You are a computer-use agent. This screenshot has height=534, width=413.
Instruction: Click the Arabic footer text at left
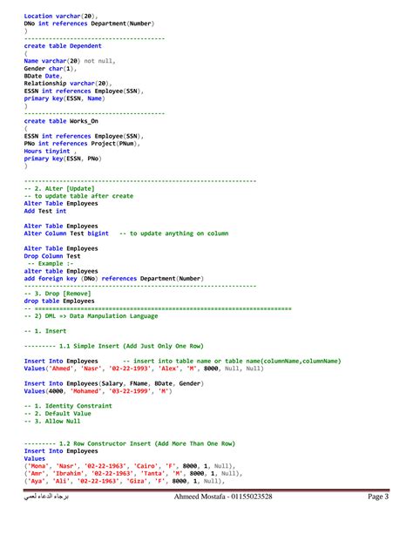[46, 497]
